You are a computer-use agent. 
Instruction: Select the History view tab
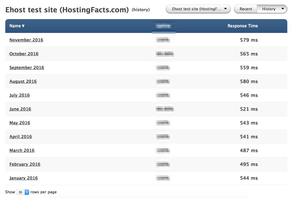268,9
